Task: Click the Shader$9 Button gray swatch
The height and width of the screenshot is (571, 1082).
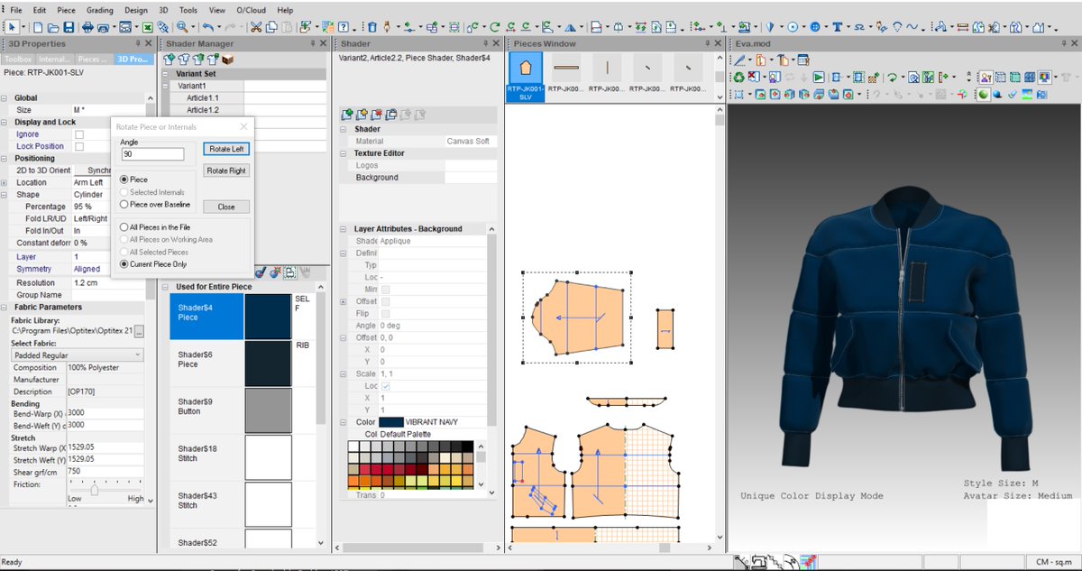Action: [x=268, y=410]
